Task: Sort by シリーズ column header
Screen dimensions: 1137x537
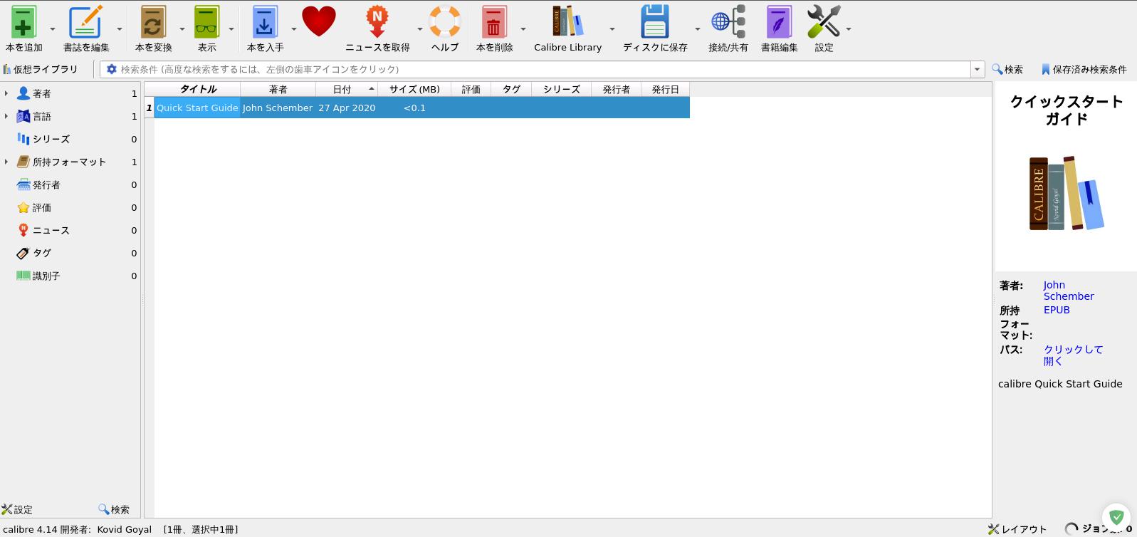Action: [x=562, y=89]
